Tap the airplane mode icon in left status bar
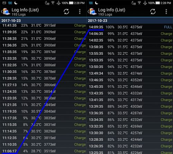 (x=58, y=3)
